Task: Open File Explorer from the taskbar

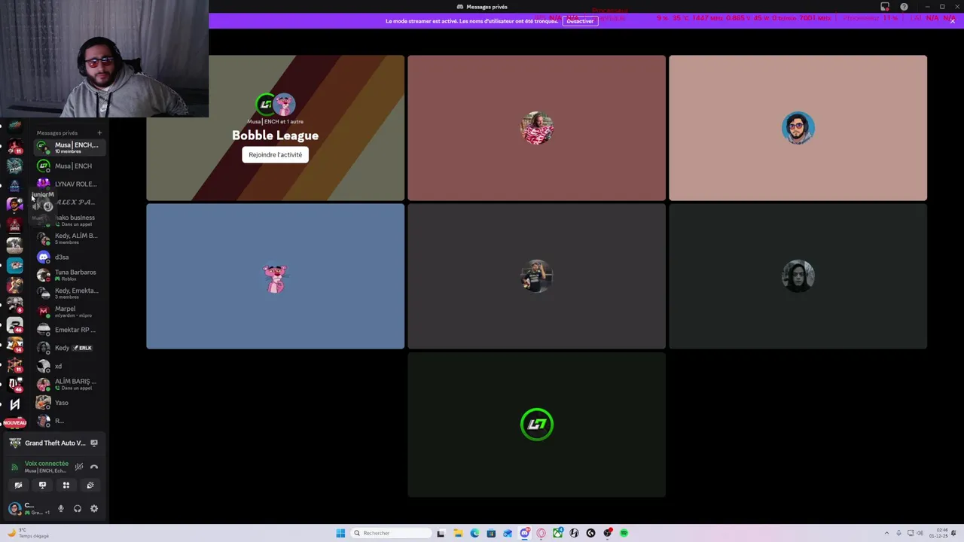Action: pos(458,533)
